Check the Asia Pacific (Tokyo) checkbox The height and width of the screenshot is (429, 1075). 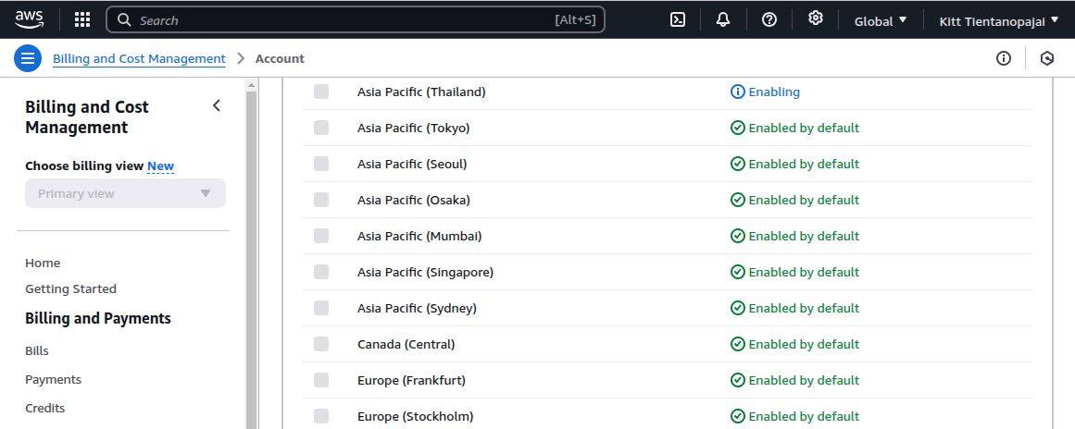point(321,128)
